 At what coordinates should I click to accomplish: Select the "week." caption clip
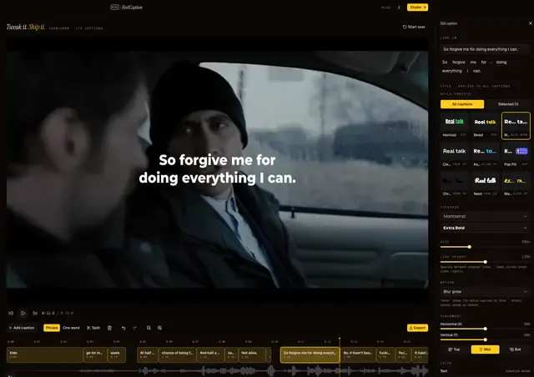pos(117,354)
